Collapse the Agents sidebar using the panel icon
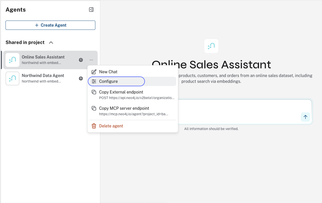The image size is (322, 203). tap(91, 9)
